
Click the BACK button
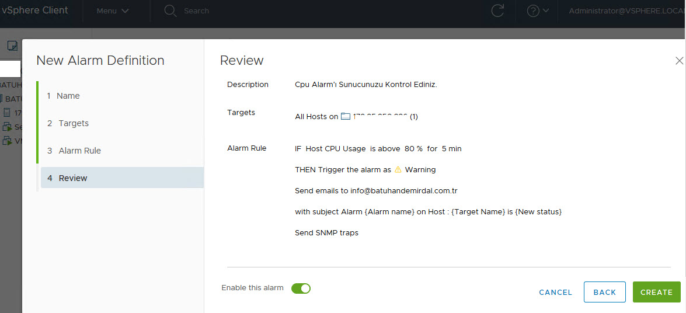pos(604,292)
